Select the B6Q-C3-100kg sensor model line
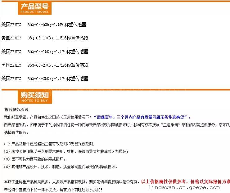Screen dimensions: 230x193 [x=45, y=38]
